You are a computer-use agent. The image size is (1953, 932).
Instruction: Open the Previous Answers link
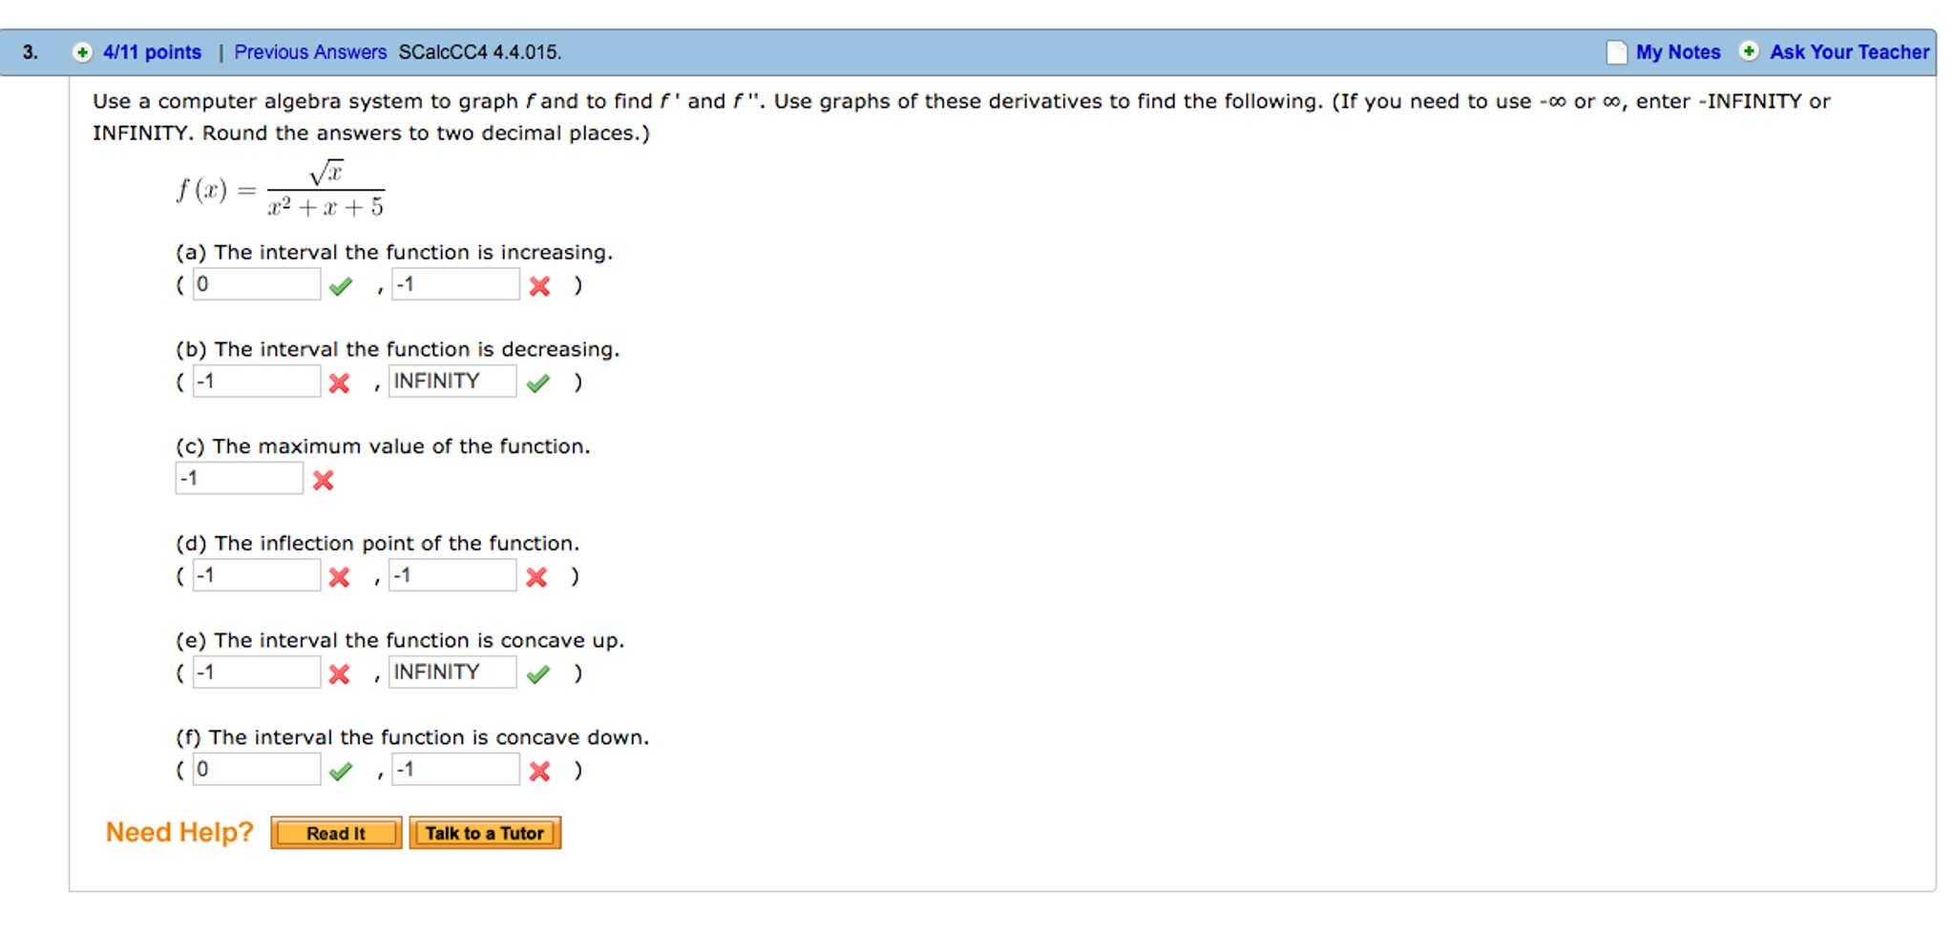309,52
